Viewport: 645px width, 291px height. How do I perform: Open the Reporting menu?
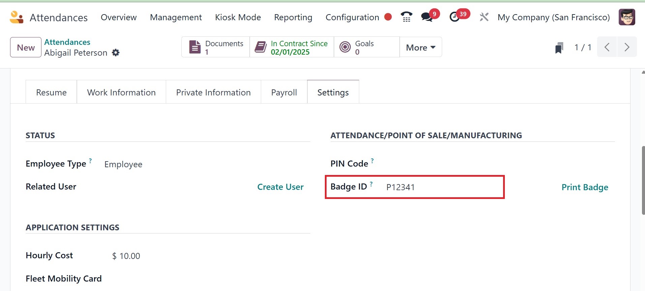coord(293,17)
